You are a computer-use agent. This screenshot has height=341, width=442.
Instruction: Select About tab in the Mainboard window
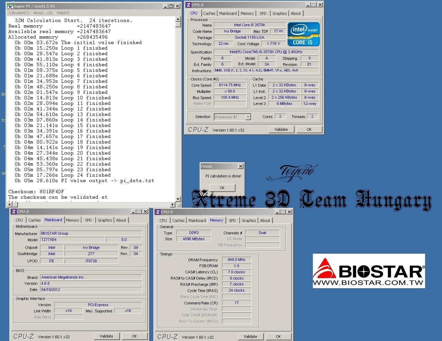[x=121, y=220]
